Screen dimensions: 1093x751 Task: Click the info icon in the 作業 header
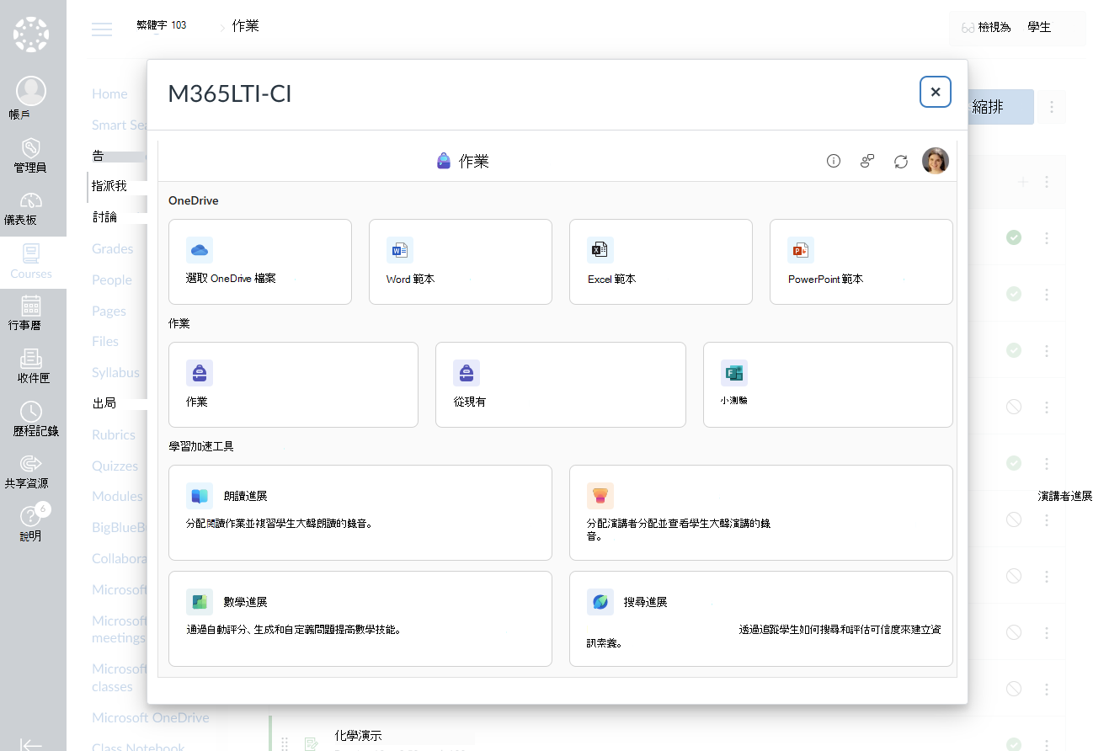pos(834,161)
